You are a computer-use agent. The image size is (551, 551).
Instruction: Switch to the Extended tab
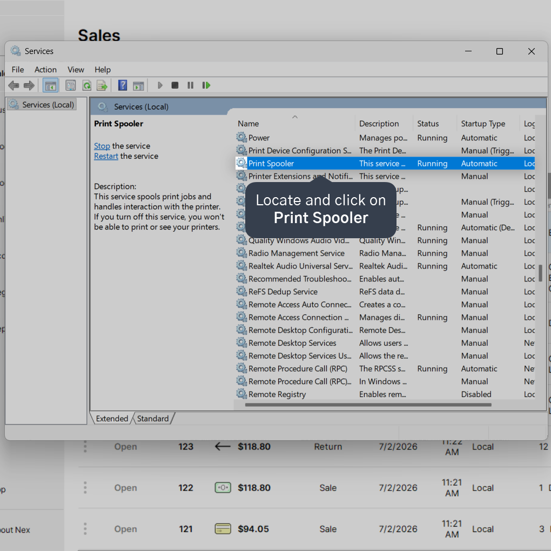click(x=112, y=419)
